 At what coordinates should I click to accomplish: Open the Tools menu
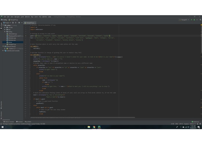point(36,17)
